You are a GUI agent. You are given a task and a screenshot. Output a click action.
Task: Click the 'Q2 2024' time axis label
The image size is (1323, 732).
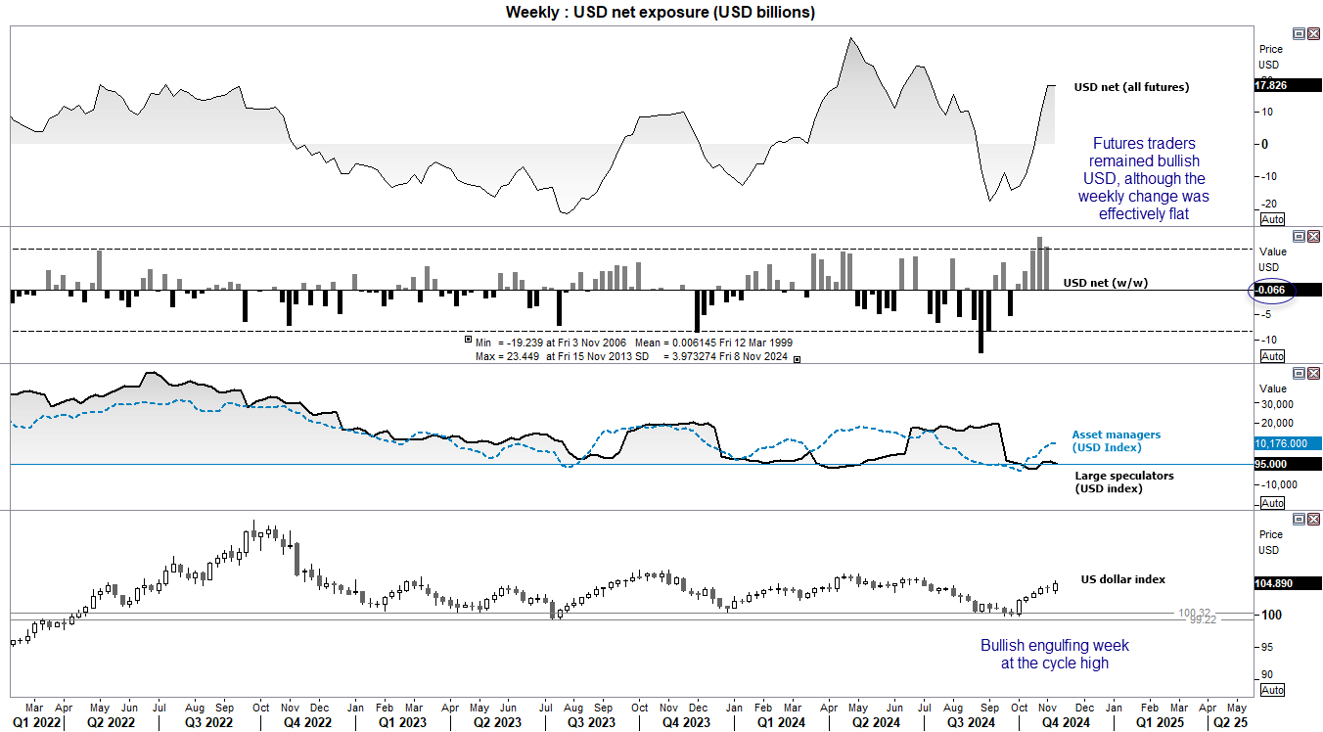tap(877, 723)
